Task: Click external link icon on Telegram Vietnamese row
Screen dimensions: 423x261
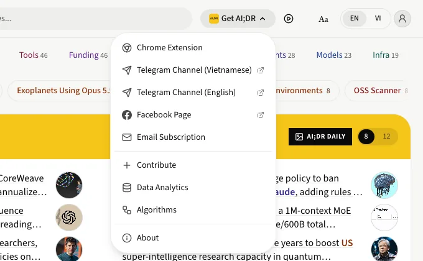Action: (x=260, y=70)
